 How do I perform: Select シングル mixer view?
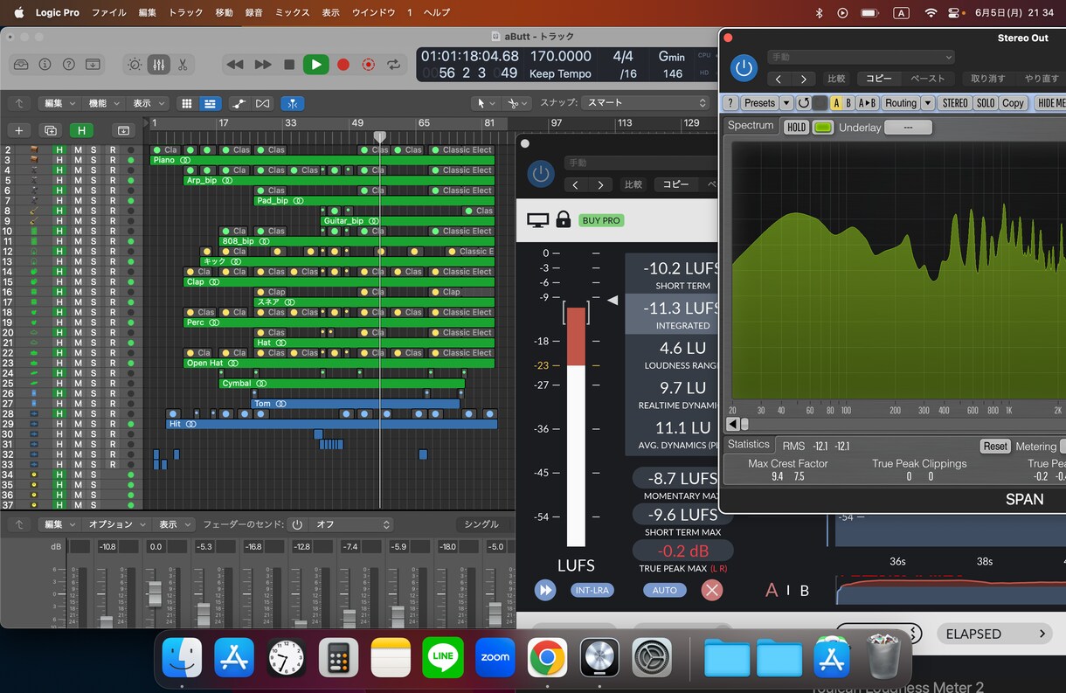[x=481, y=524]
